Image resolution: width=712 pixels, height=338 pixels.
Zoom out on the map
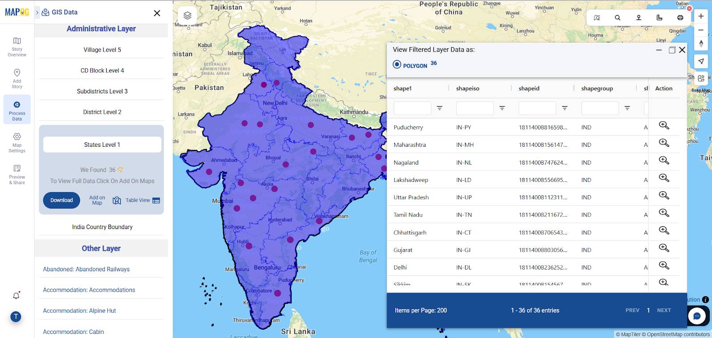coord(701,30)
